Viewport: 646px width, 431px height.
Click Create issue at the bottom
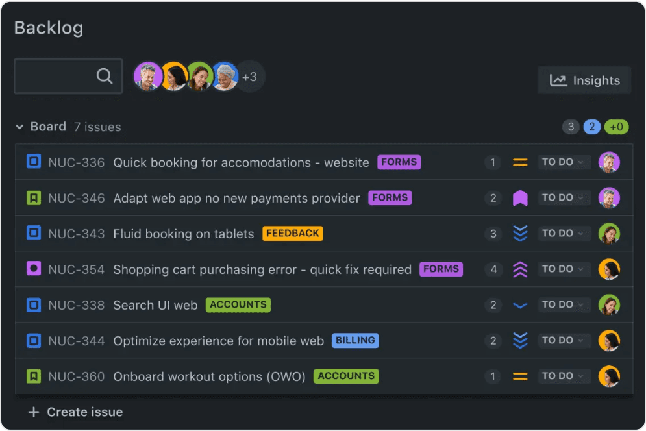pyautogui.click(x=75, y=412)
